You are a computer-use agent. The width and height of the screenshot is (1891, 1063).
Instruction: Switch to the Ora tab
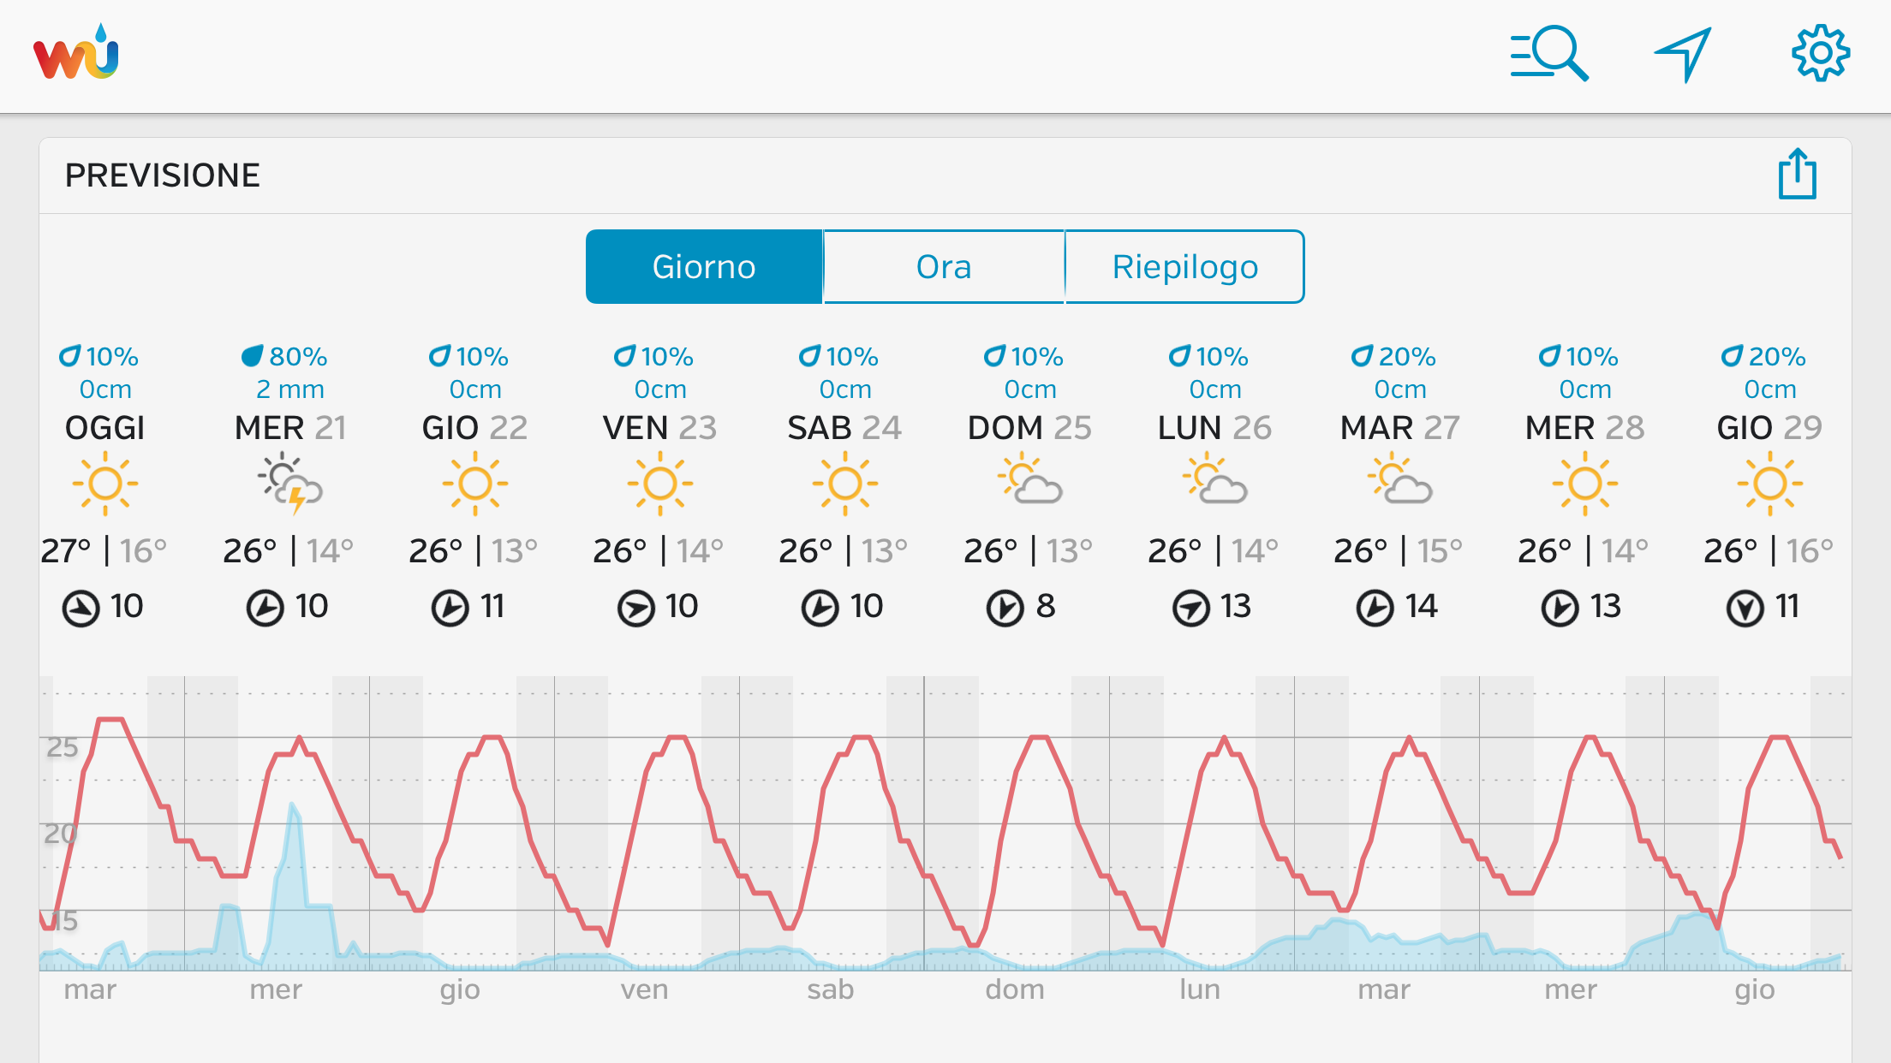pyautogui.click(x=944, y=267)
